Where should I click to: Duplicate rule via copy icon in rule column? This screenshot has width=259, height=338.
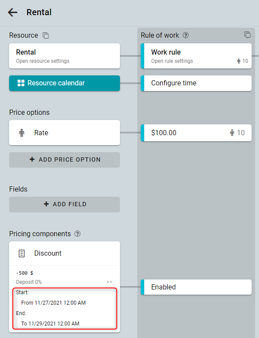[x=247, y=35]
